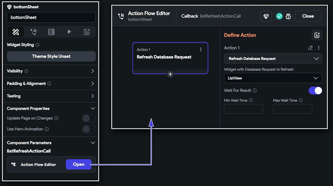Viewport: 333px width, 186px height.
Task: Click the listRefreshActionCall parameter label
Action: coord(29,151)
